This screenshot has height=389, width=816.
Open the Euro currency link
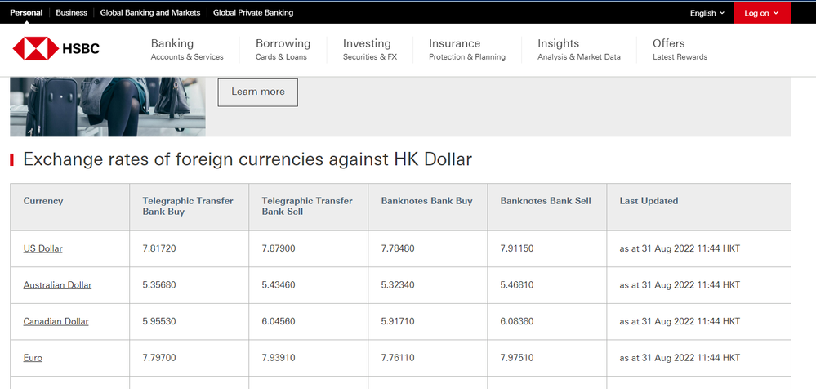33,358
